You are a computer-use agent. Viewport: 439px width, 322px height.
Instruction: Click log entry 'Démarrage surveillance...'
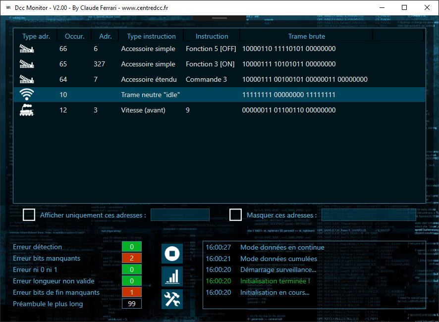(278, 270)
